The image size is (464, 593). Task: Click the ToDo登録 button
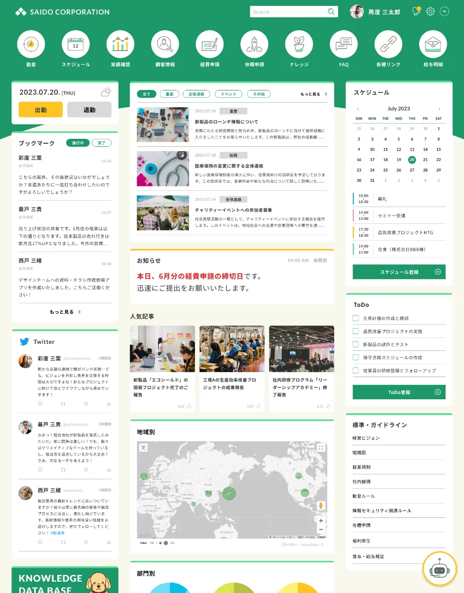click(399, 392)
